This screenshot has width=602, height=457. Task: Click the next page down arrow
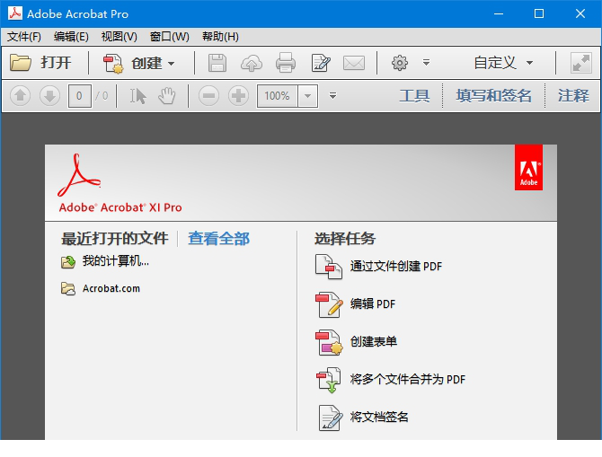(49, 95)
